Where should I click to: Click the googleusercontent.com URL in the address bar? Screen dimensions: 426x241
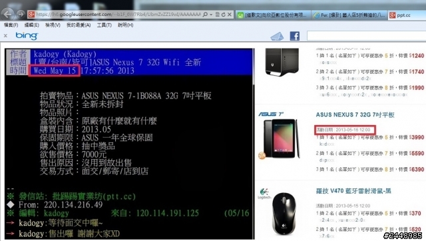click(118, 15)
